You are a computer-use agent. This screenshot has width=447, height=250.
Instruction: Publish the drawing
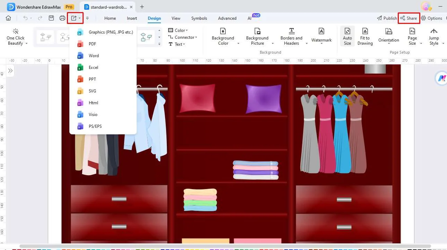[387, 18]
